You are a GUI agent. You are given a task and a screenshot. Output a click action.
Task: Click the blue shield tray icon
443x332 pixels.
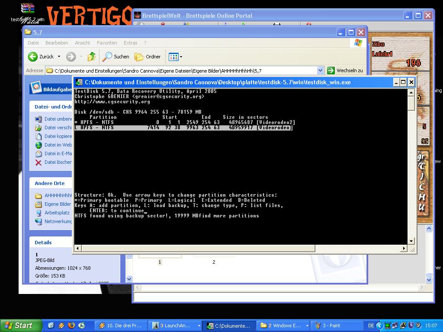(411, 326)
